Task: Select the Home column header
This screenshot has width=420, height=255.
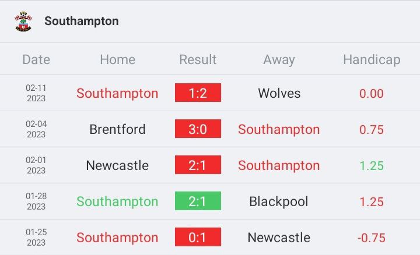Action: (x=117, y=59)
